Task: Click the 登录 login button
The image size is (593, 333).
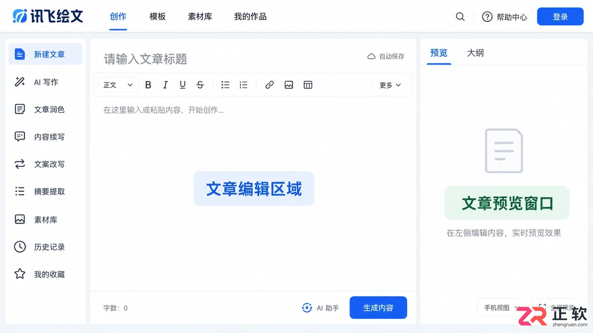Action: (x=560, y=17)
